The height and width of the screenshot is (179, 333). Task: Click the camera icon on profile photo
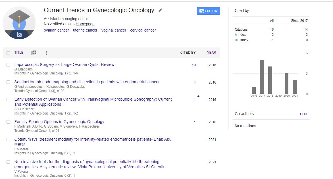(19, 35)
